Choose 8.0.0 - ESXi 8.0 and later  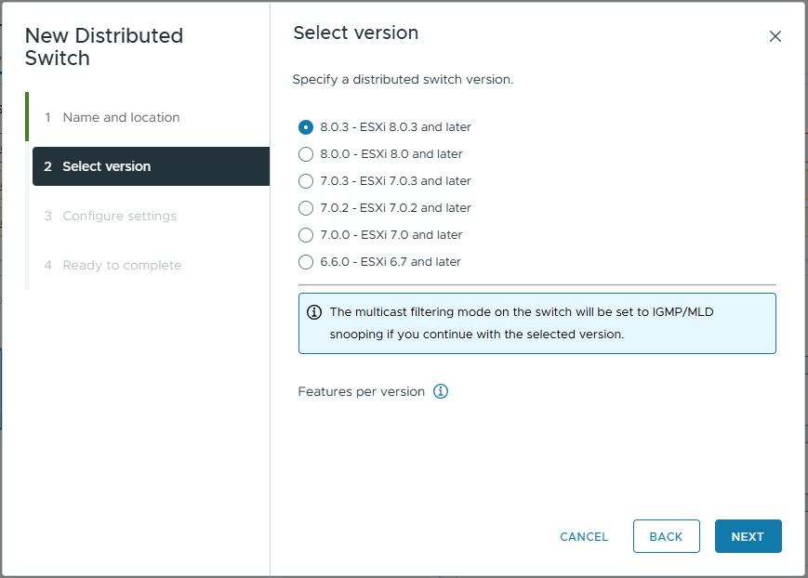[x=306, y=154]
